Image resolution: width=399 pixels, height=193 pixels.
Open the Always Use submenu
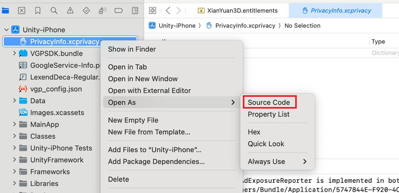[277, 162]
